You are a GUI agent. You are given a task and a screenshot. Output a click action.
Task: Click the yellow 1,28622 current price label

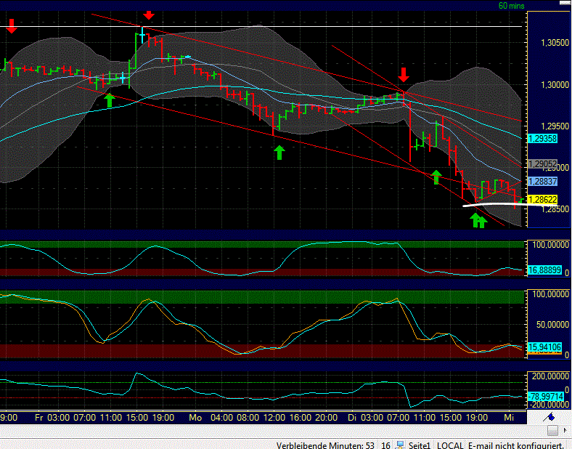pos(542,200)
